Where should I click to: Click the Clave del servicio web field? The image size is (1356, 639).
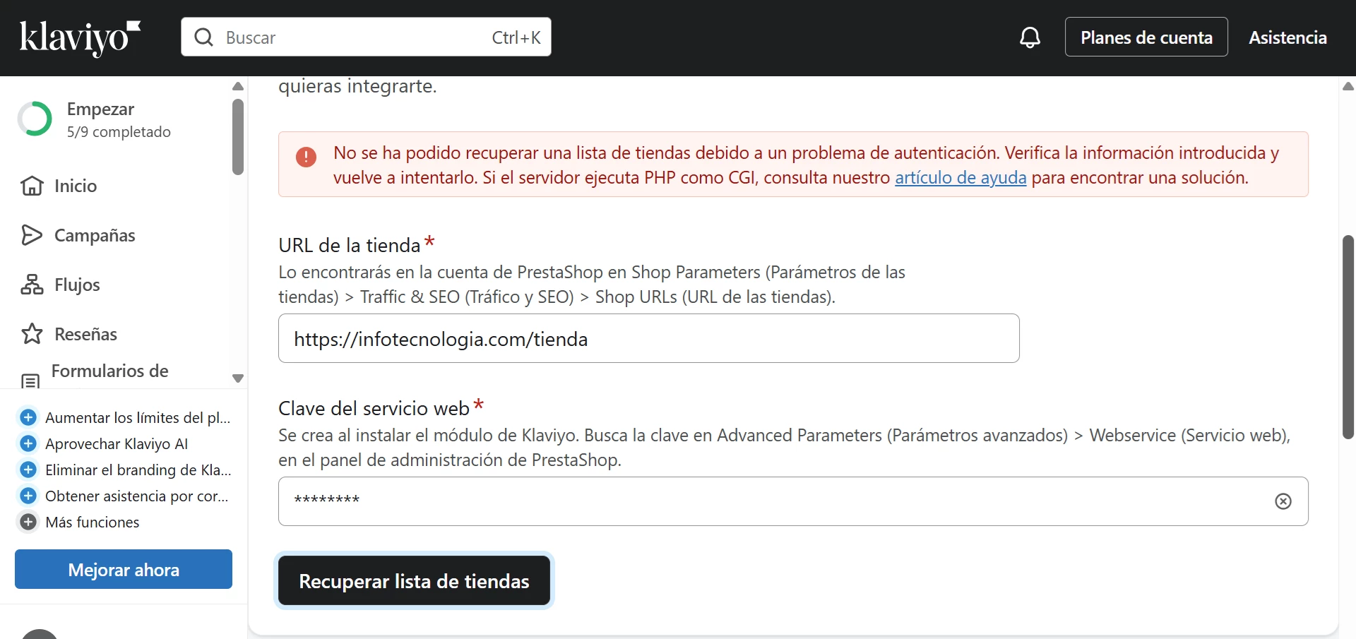coord(793,501)
